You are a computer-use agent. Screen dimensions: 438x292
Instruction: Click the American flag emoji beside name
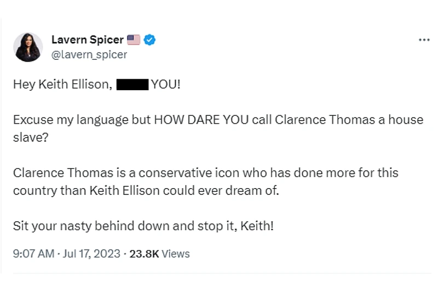(134, 40)
